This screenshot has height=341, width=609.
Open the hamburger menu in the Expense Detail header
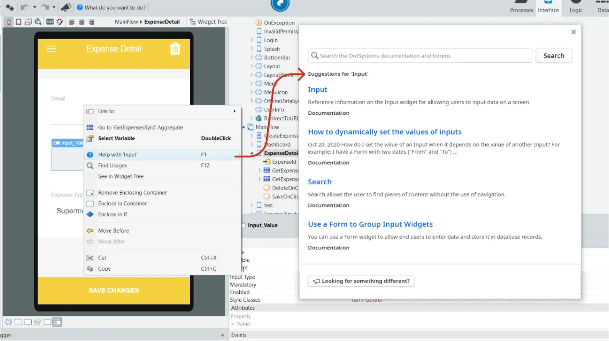pyautogui.click(x=51, y=49)
